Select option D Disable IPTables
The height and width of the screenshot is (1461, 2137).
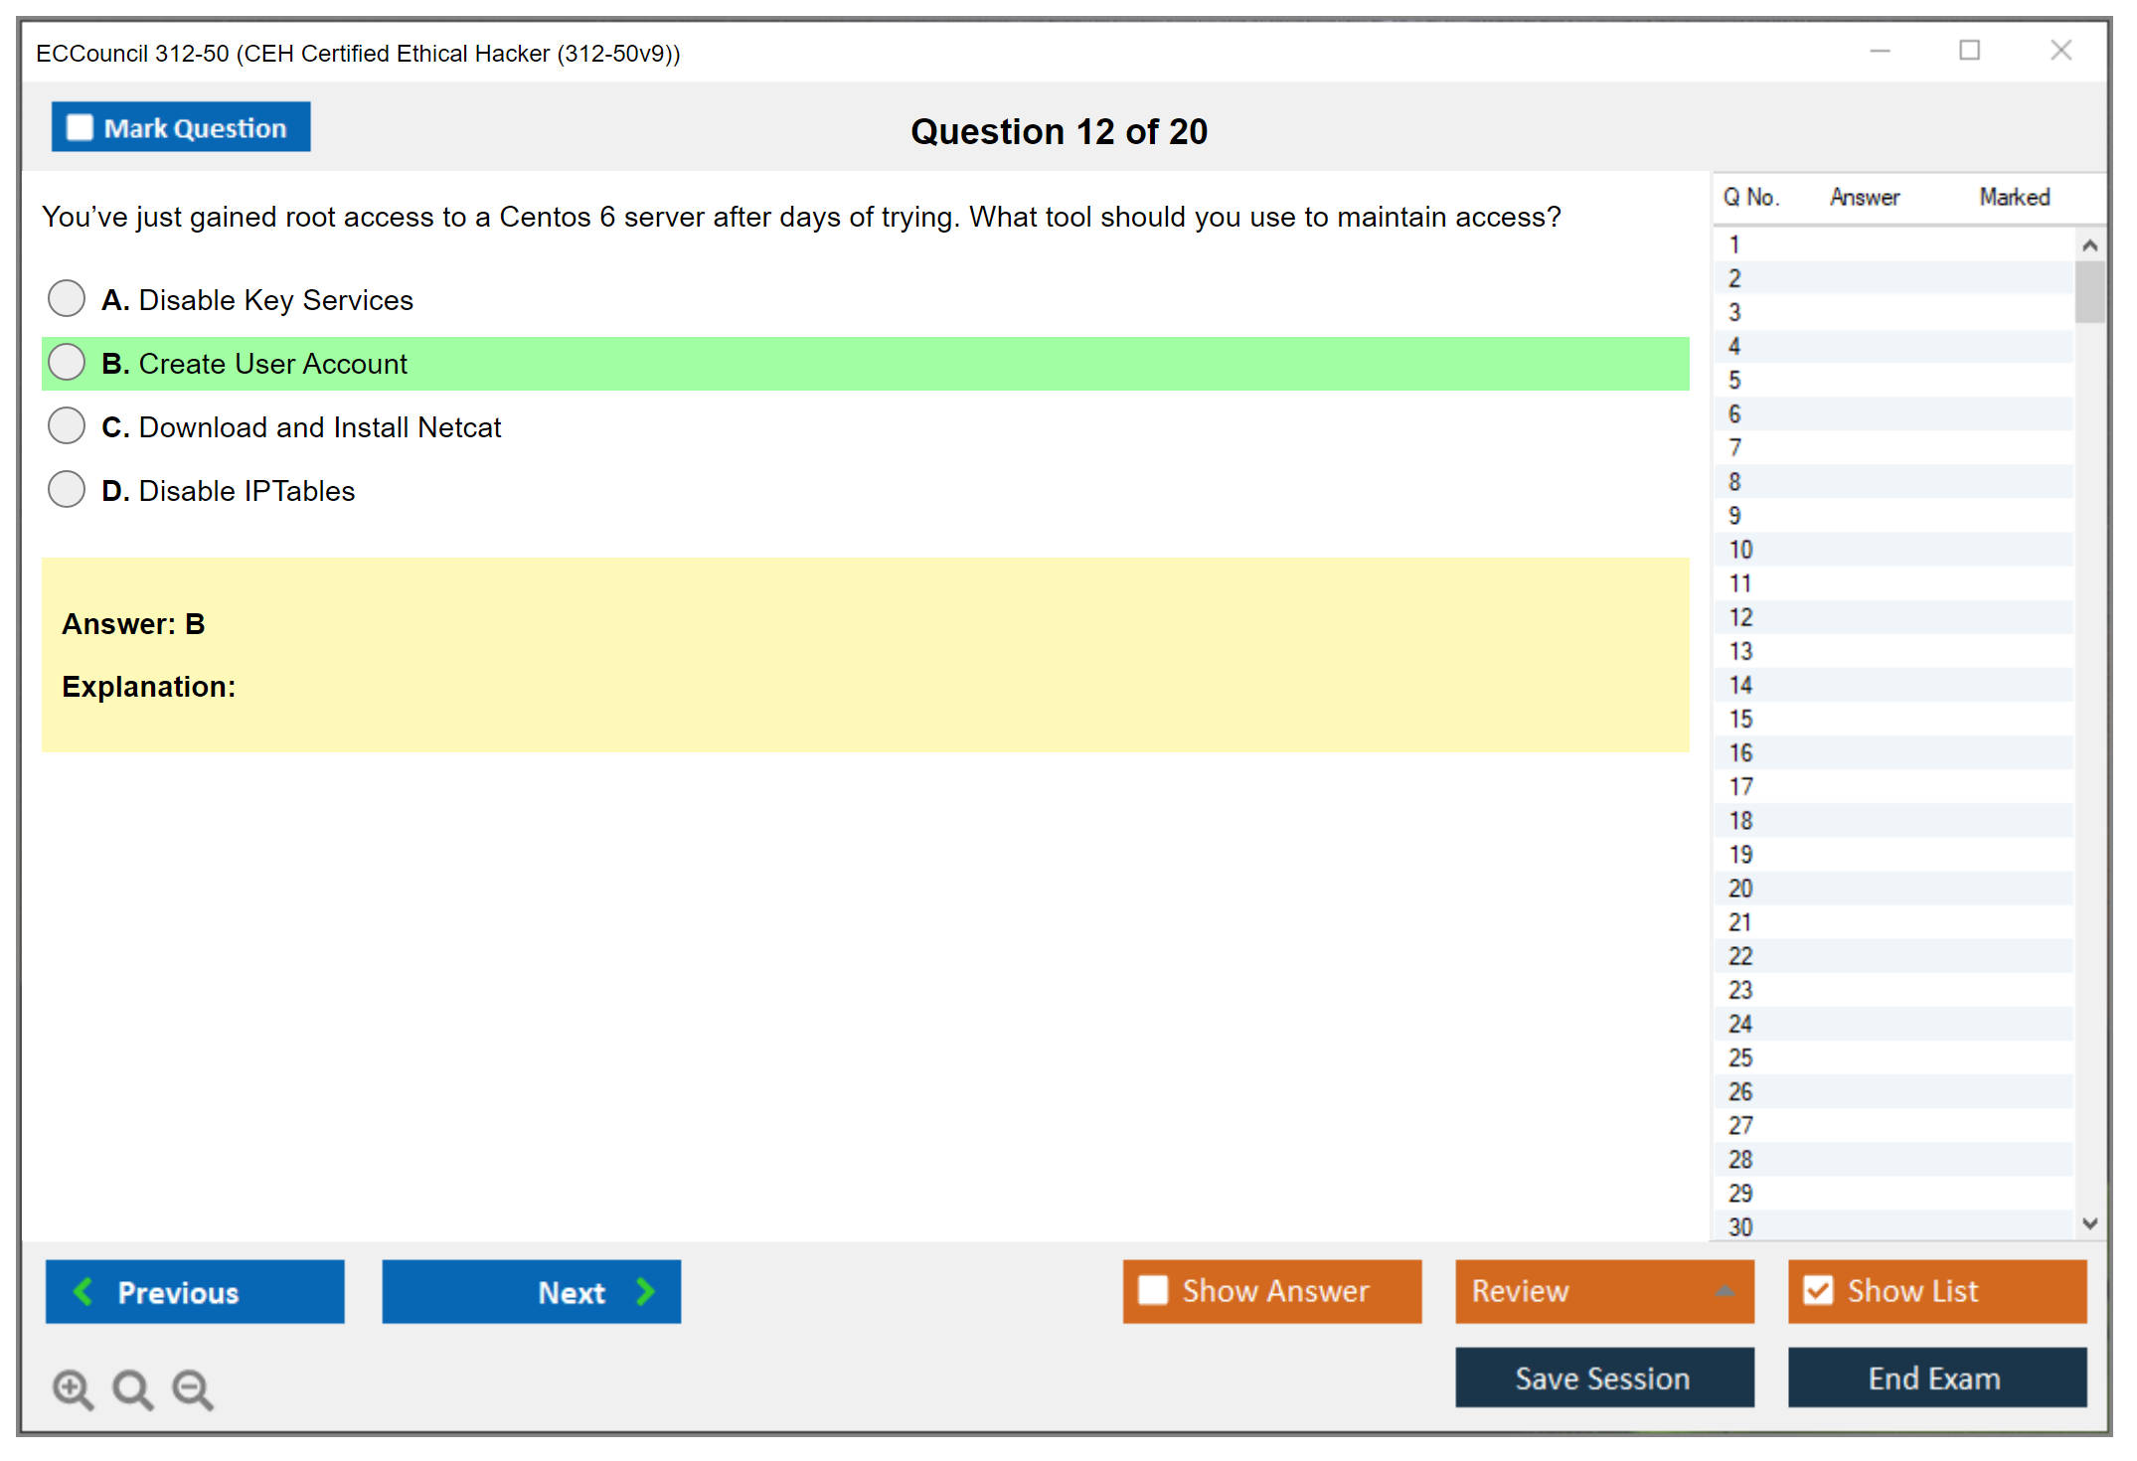pyautogui.click(x=67, y=489)
